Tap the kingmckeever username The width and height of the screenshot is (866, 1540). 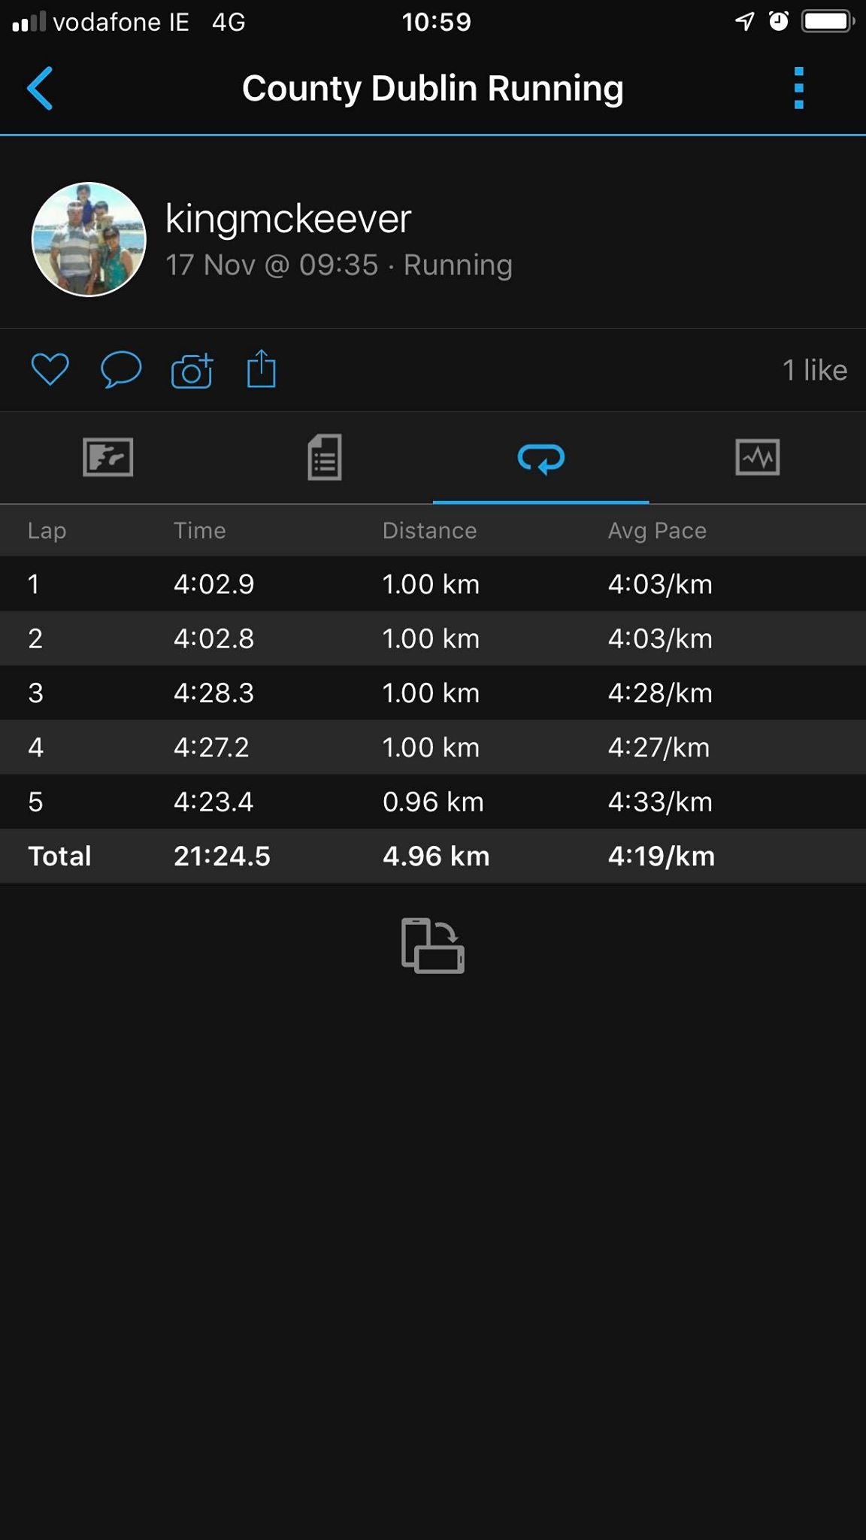click(288, 219)
